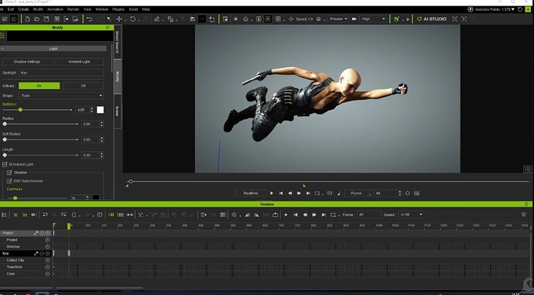Click the player settings gear beside the frame field
Image resolution: width=534 pixels, height=295 pixels.
407,193
